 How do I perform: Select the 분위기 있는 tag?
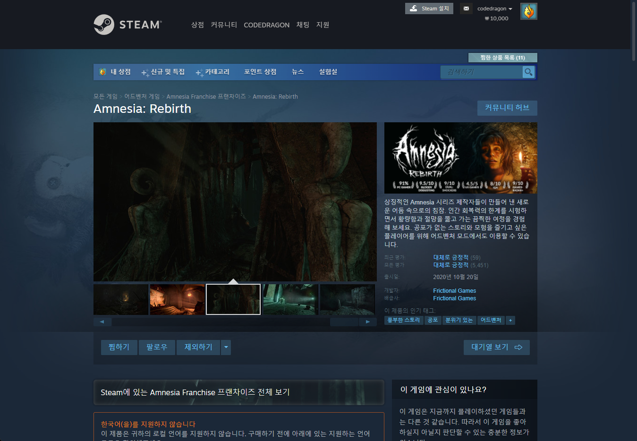point(459,320)
